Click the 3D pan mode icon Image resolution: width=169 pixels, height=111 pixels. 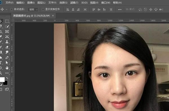151,10
